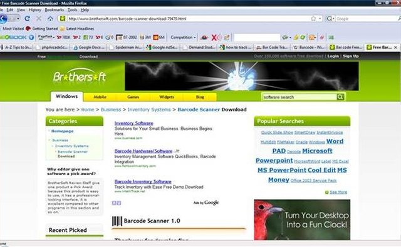The width and height of the screenshot is (401, 247).
Task: Switch to the Google Docs tab
Action: click(89, 47)
